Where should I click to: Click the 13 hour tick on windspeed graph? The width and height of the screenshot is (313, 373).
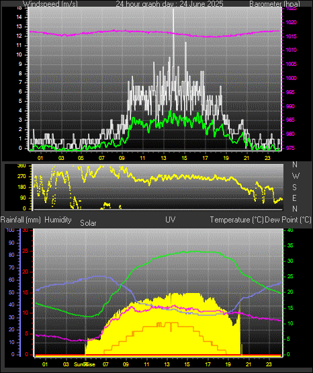163,158
